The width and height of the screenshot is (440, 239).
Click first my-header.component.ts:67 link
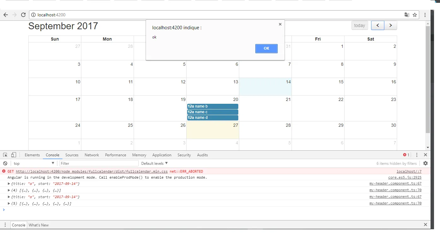(395, 183)
